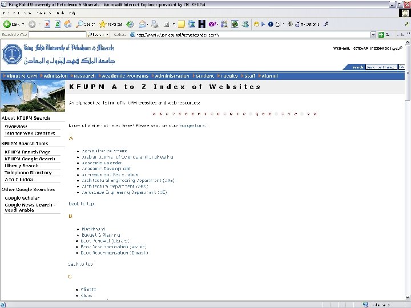This screenshot has width=411, height=308.
Task: Expand the address bar URL dropdown
Action: point(373,35)
